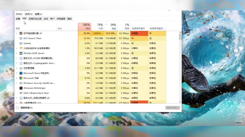Sort by the 名称 column header

pos(36,26)
